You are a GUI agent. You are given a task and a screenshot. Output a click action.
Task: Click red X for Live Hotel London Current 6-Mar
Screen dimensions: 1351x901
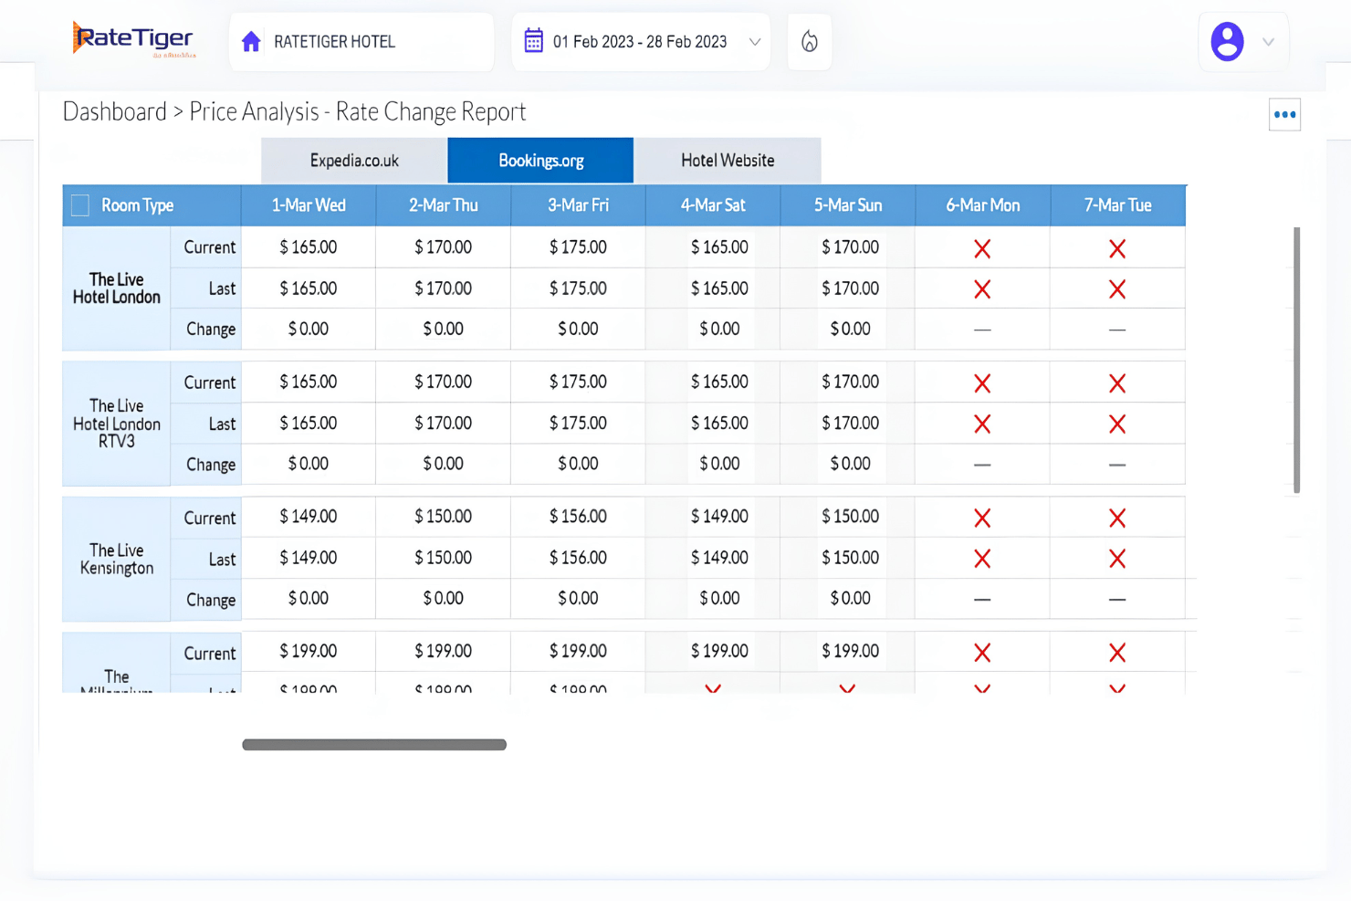pyautogui.click(x=982, y=248)
